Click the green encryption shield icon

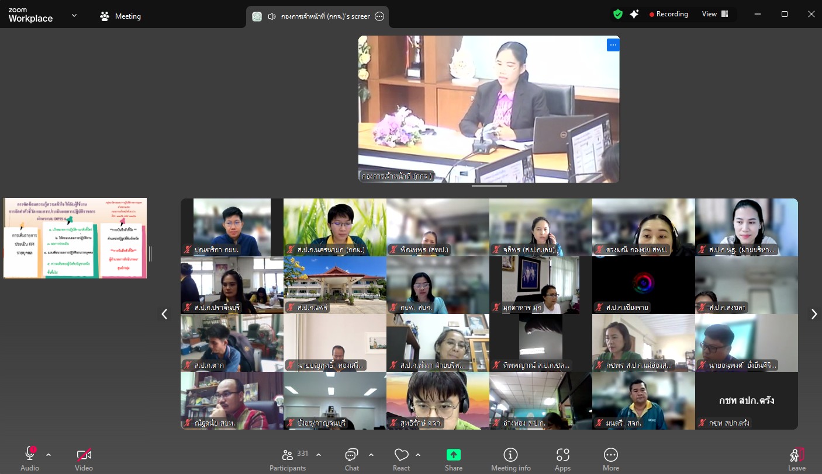pos(618,14)
